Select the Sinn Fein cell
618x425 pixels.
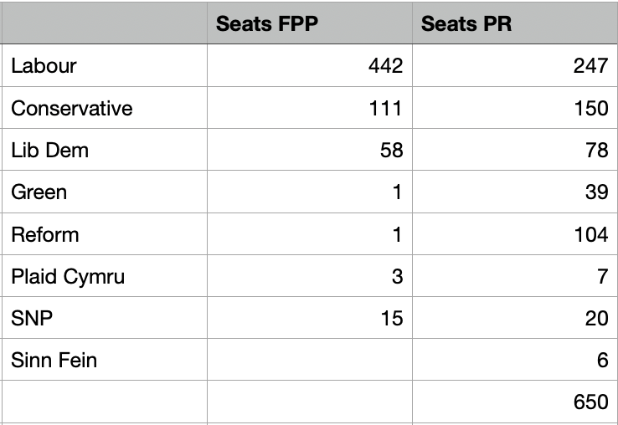105,360
